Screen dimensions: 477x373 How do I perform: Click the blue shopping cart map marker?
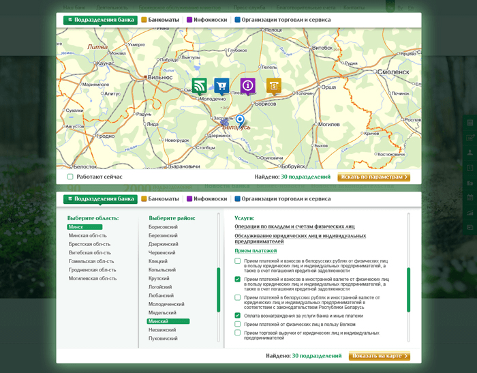coord(221,86)
